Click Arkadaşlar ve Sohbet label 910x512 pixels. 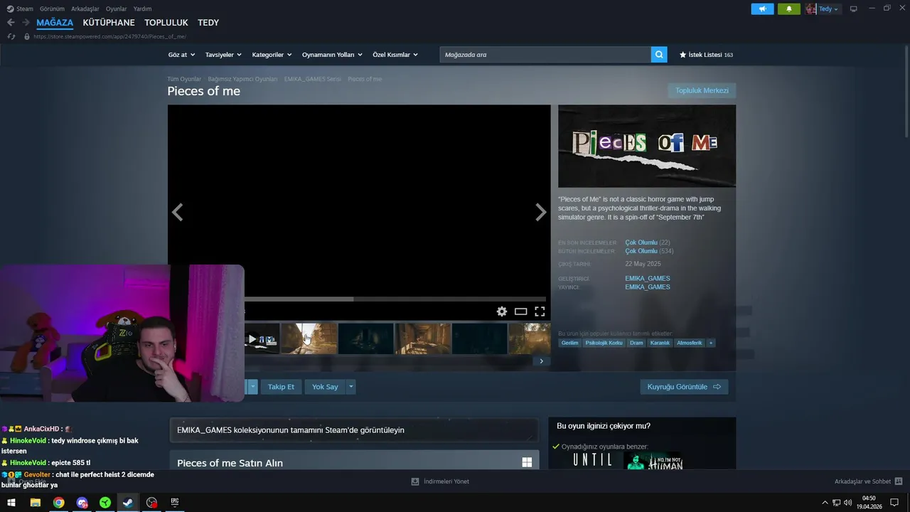pos(862,481)
